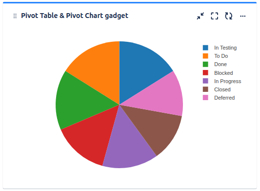
Task: Click the Deferred legend label
Action: [x=224, y=98]
